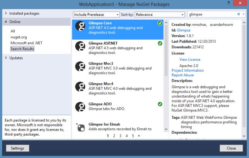Select the Glimpse Core package row
This screenshot has height=158, width=249.
[118, 29]
